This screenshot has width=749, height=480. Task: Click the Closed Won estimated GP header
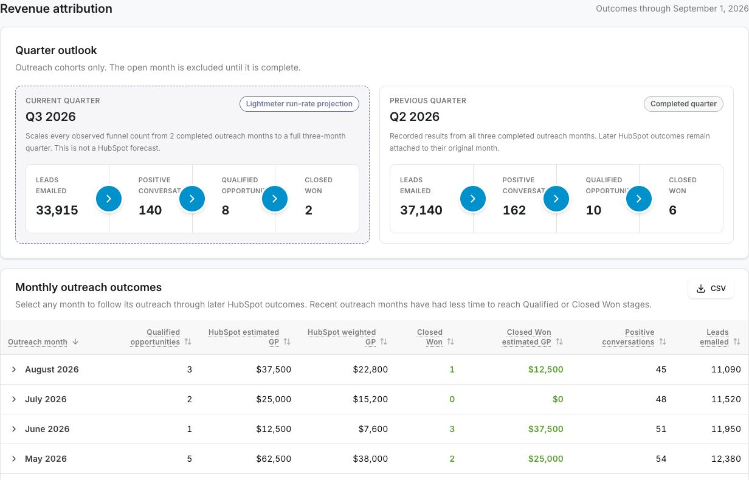coord(526,337)
